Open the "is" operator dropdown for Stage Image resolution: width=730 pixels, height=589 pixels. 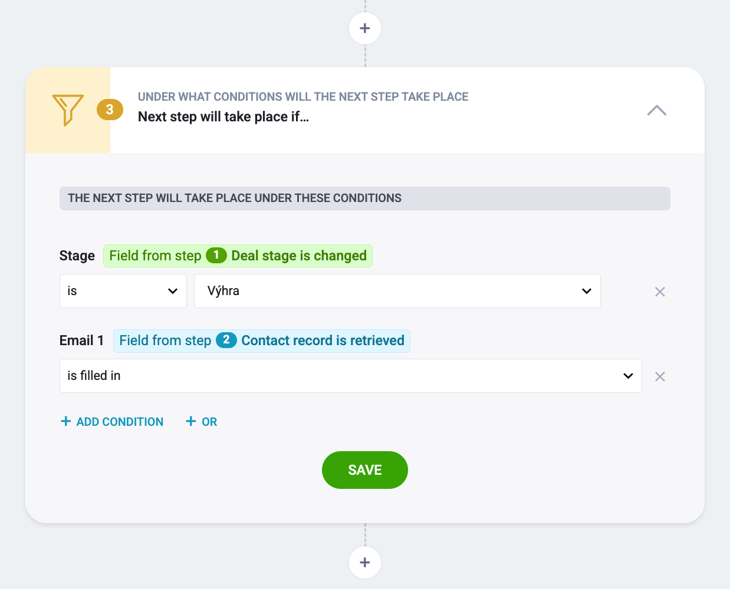click(x=123, y=291)
